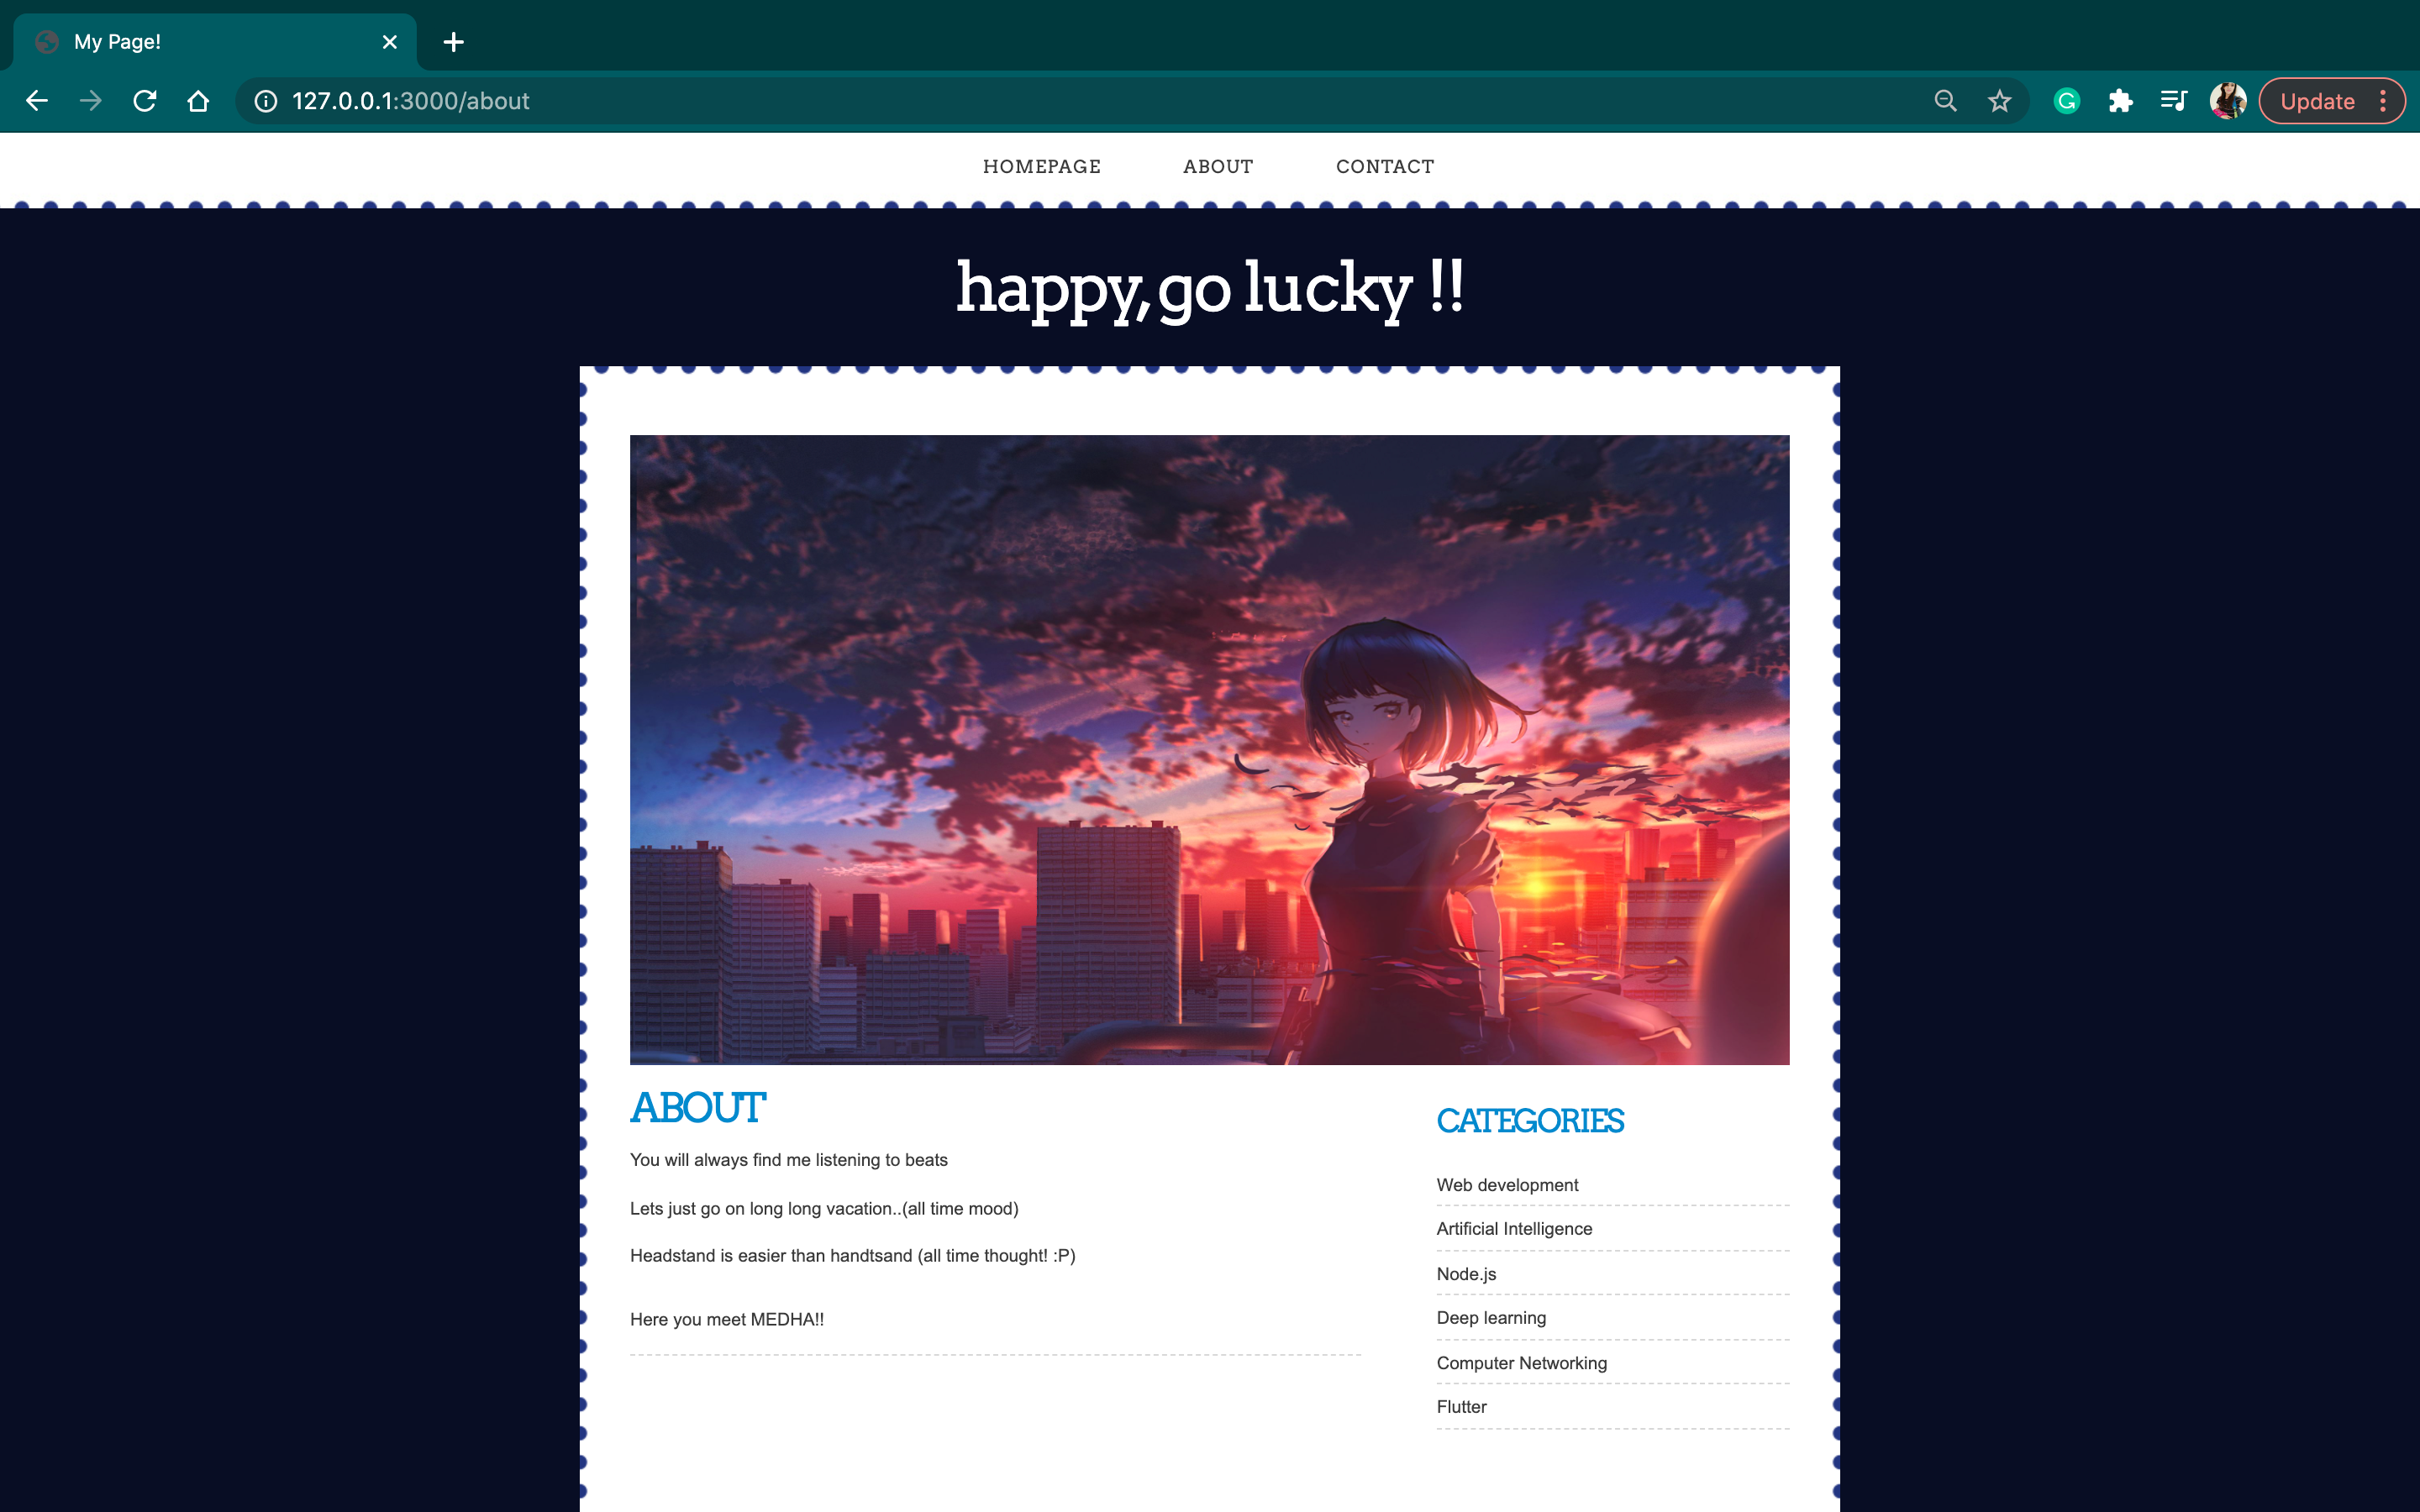Click the Update button in Chrome toolbar

(x=2317, y=101)
